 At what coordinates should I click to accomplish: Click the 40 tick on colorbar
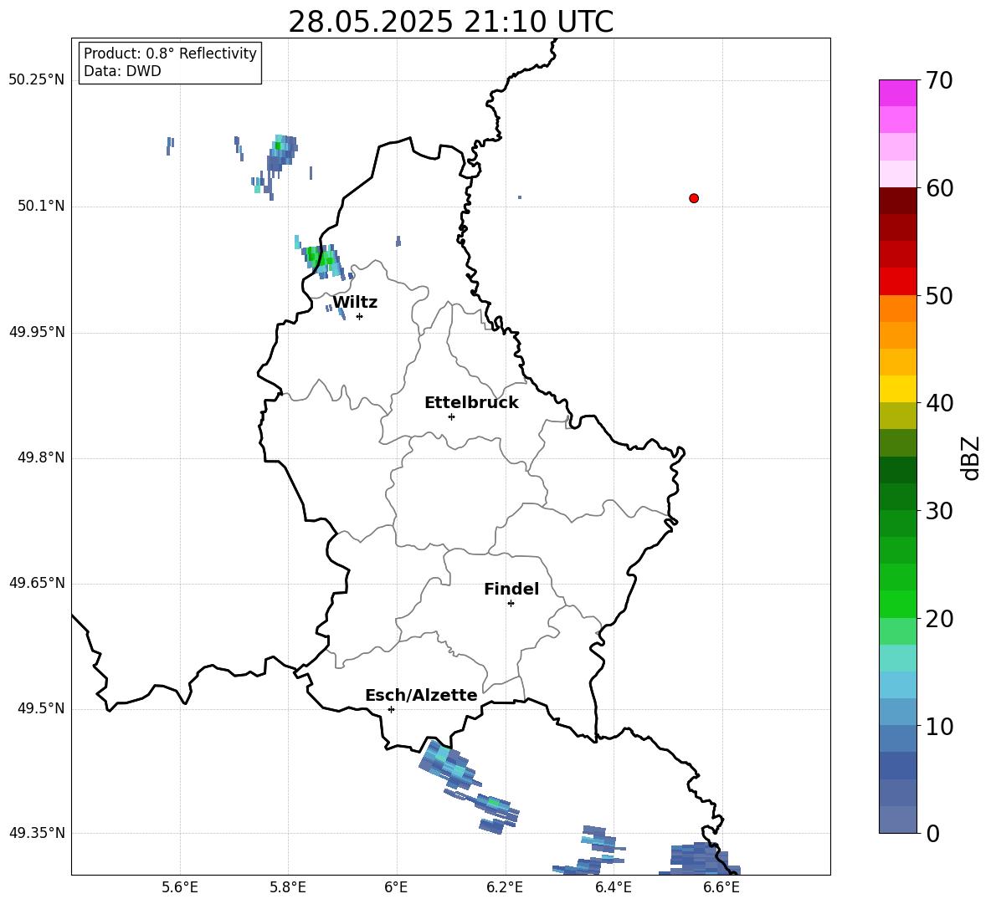[x=939, y=403]
